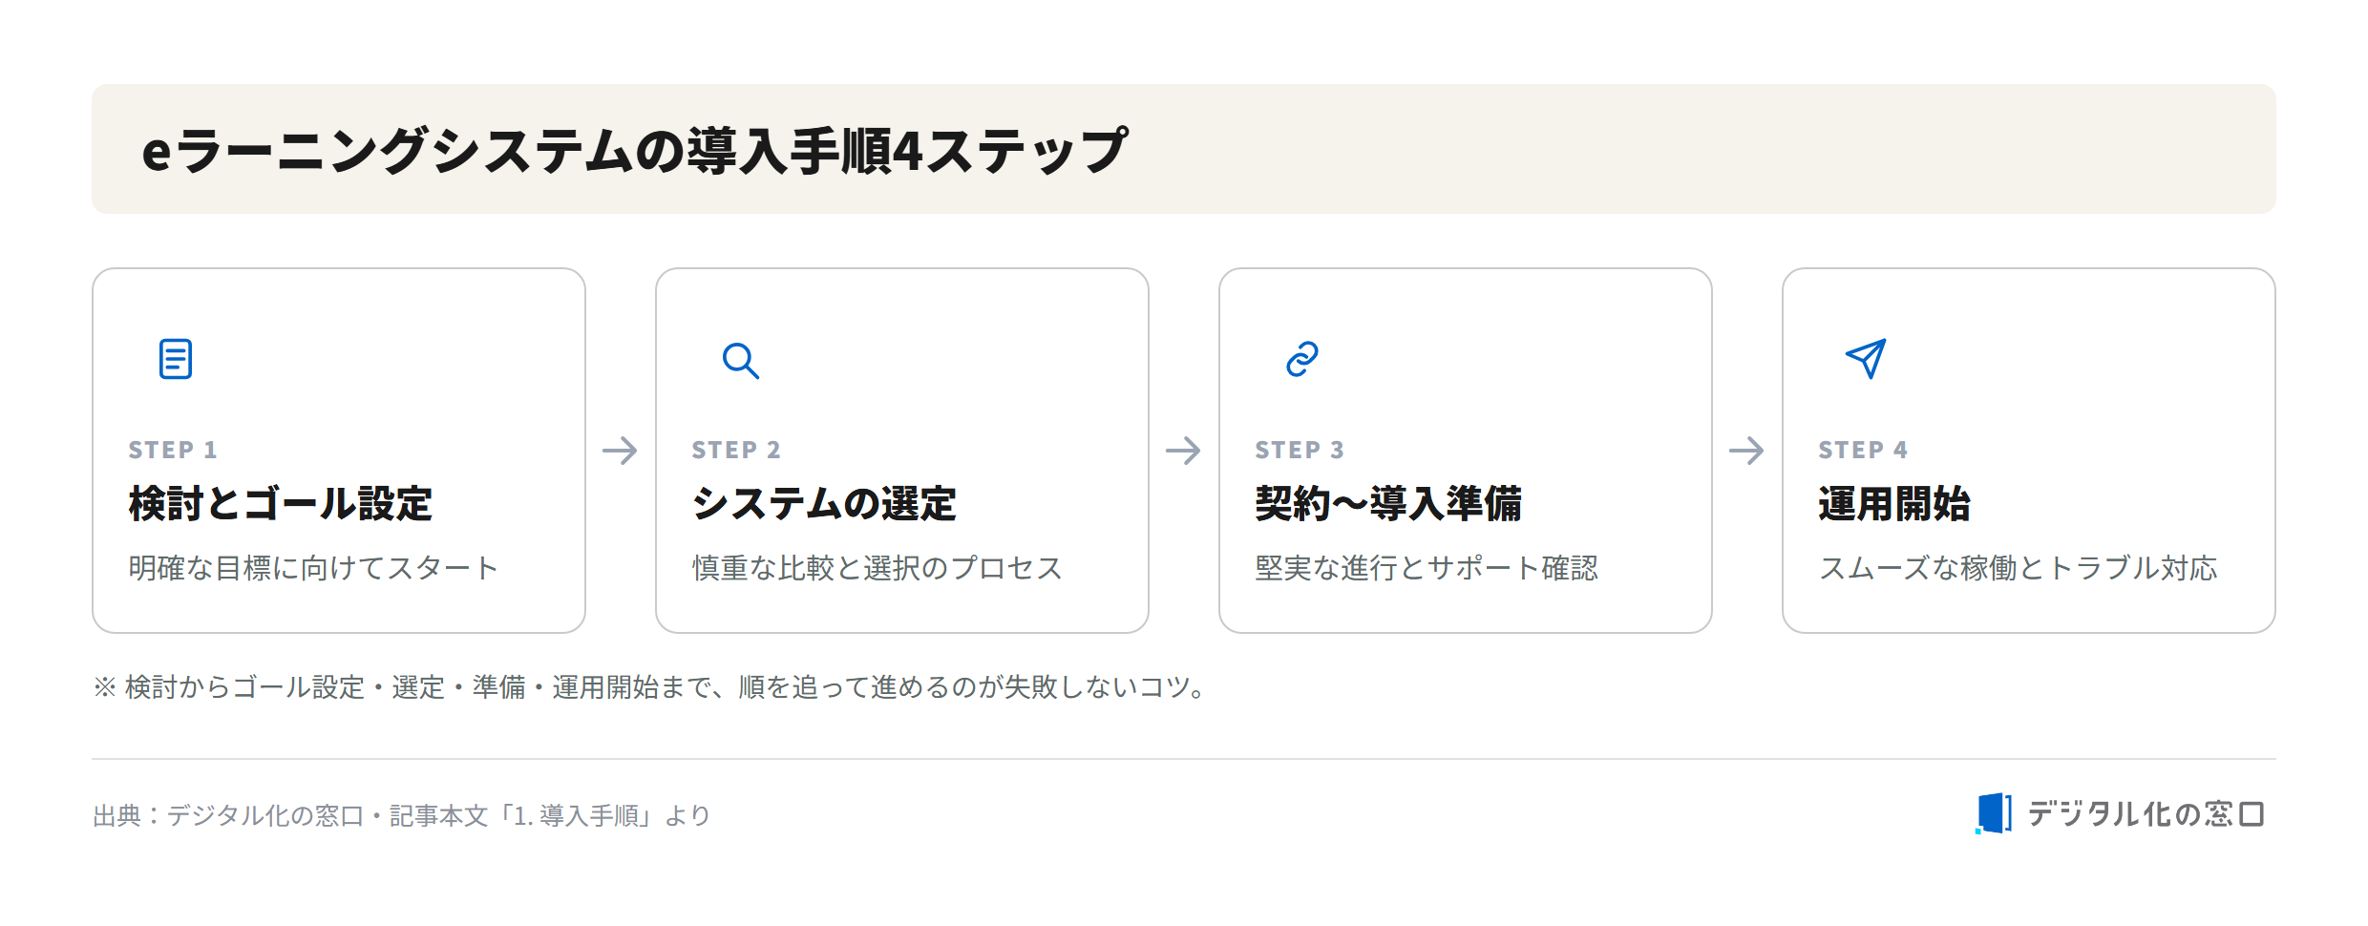Screen dimensions: 2368x926
Task: Click the STEP 4 label
Action: (1863, 450)
